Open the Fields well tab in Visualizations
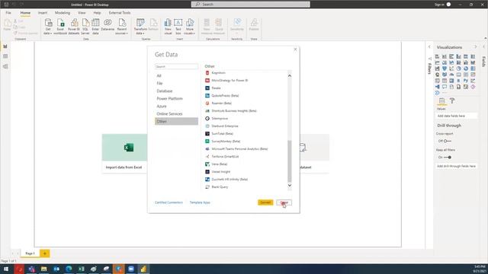 click(x=441, y=100)
